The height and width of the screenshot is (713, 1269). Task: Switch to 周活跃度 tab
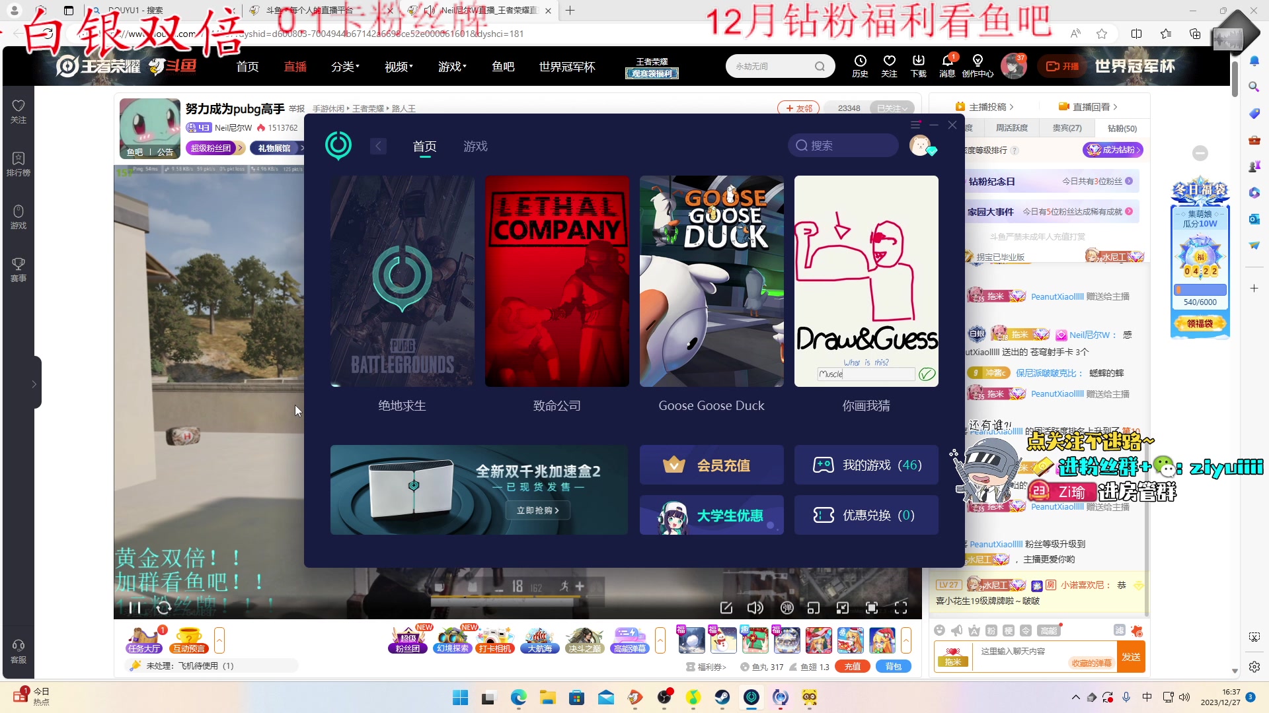(x=1012, y=128)
